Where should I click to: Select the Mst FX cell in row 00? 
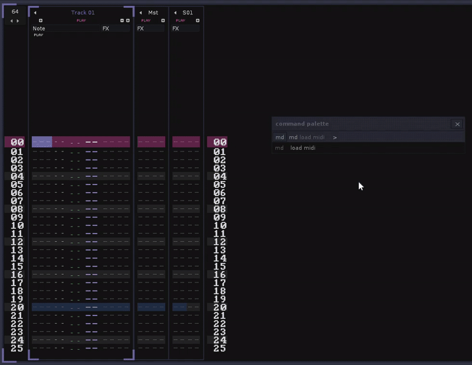151,142
